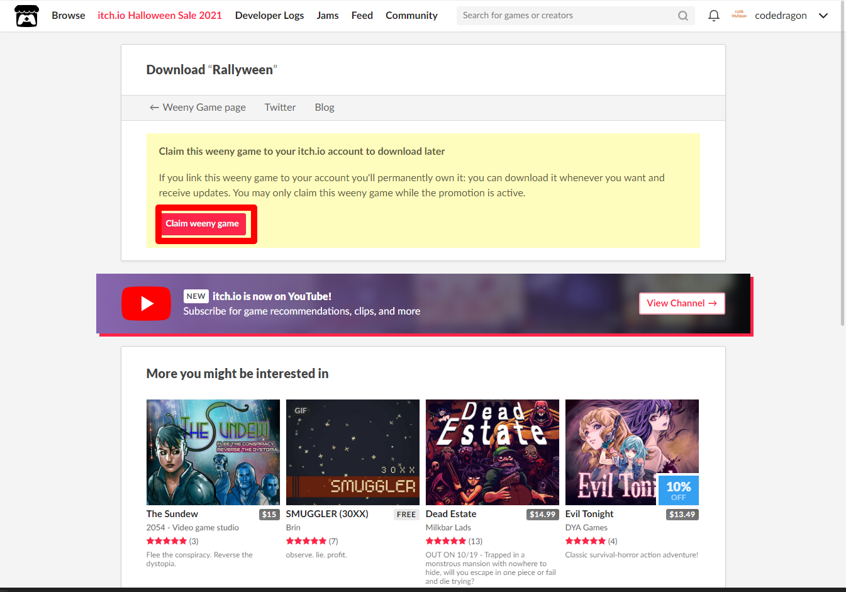Click the FREE price tag
This screenshot has height=592, width=846.
click(x=406, y=515)
